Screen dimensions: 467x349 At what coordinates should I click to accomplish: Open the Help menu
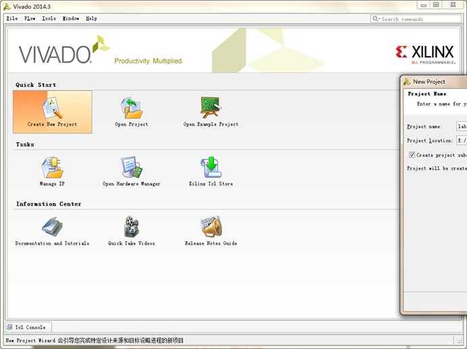91,18
